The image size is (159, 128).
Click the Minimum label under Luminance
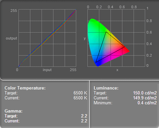(x=103, y=103)
